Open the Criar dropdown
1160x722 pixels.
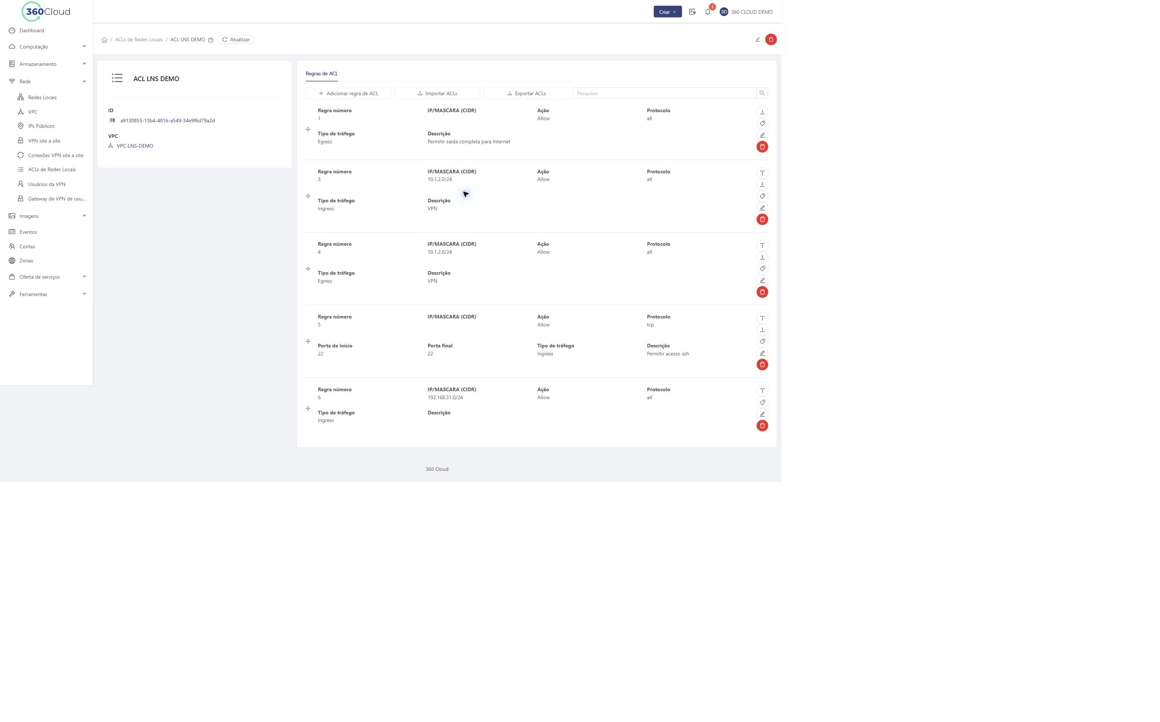[x=667, y=12]
